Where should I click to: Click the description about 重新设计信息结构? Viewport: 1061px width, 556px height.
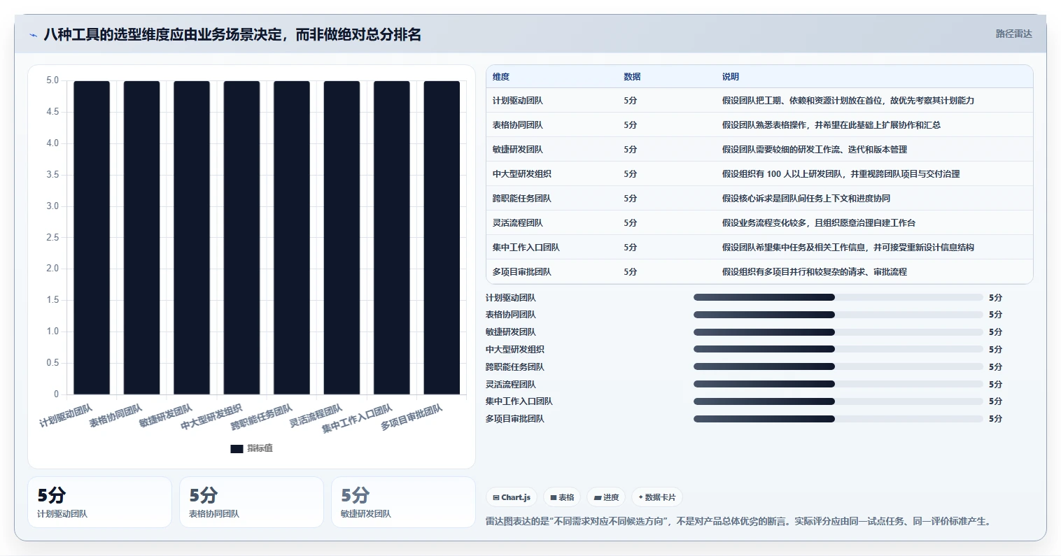click(848, 248)
